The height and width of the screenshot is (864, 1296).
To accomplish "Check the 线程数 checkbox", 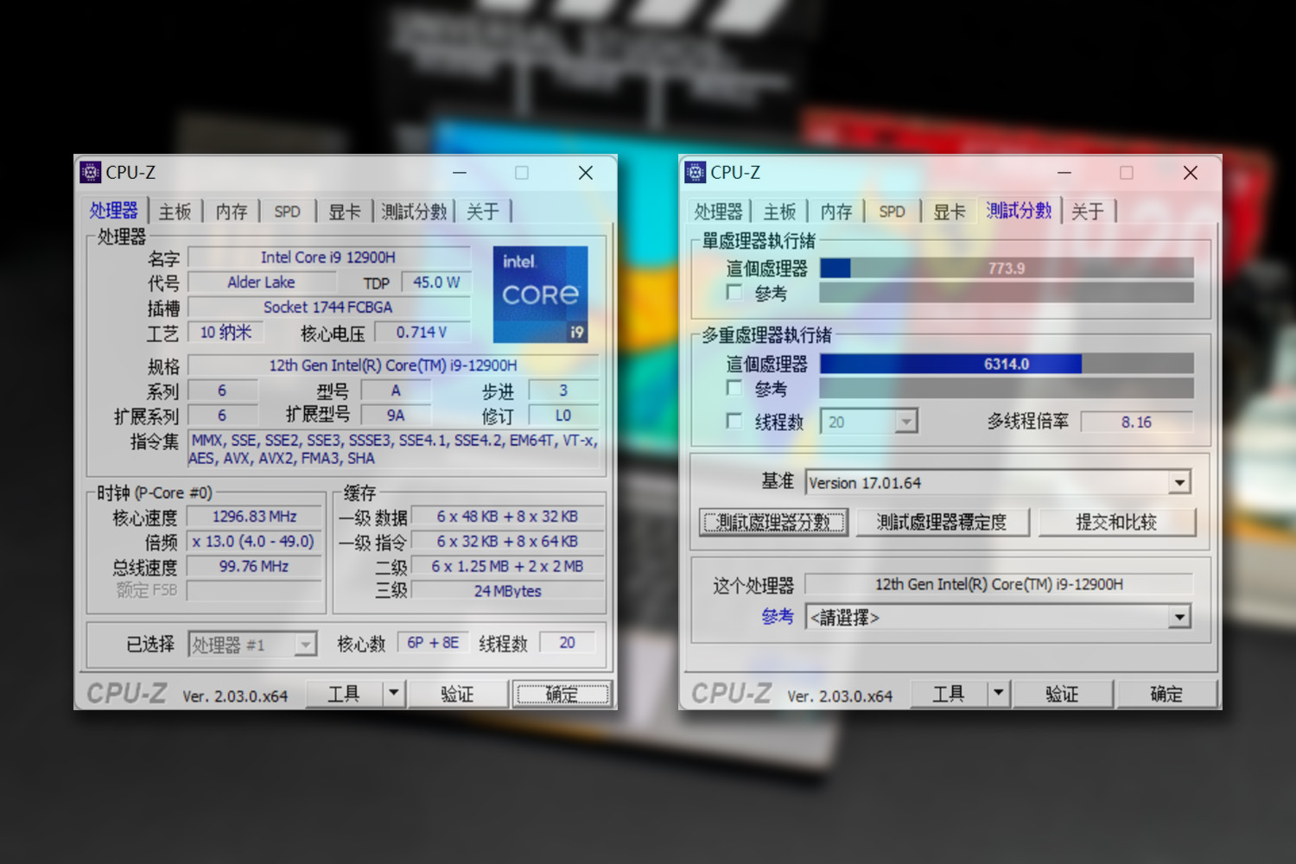I will pos(734,421).
